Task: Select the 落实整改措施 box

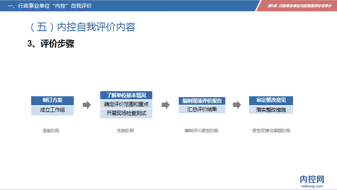Action: click(271, 110)
